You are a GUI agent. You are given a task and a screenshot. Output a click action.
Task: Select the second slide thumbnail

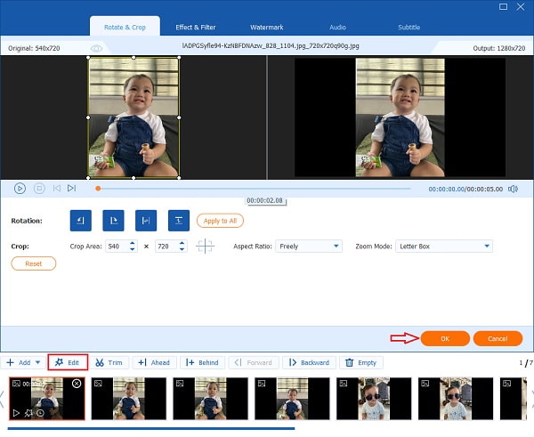(x=129, y=399)
